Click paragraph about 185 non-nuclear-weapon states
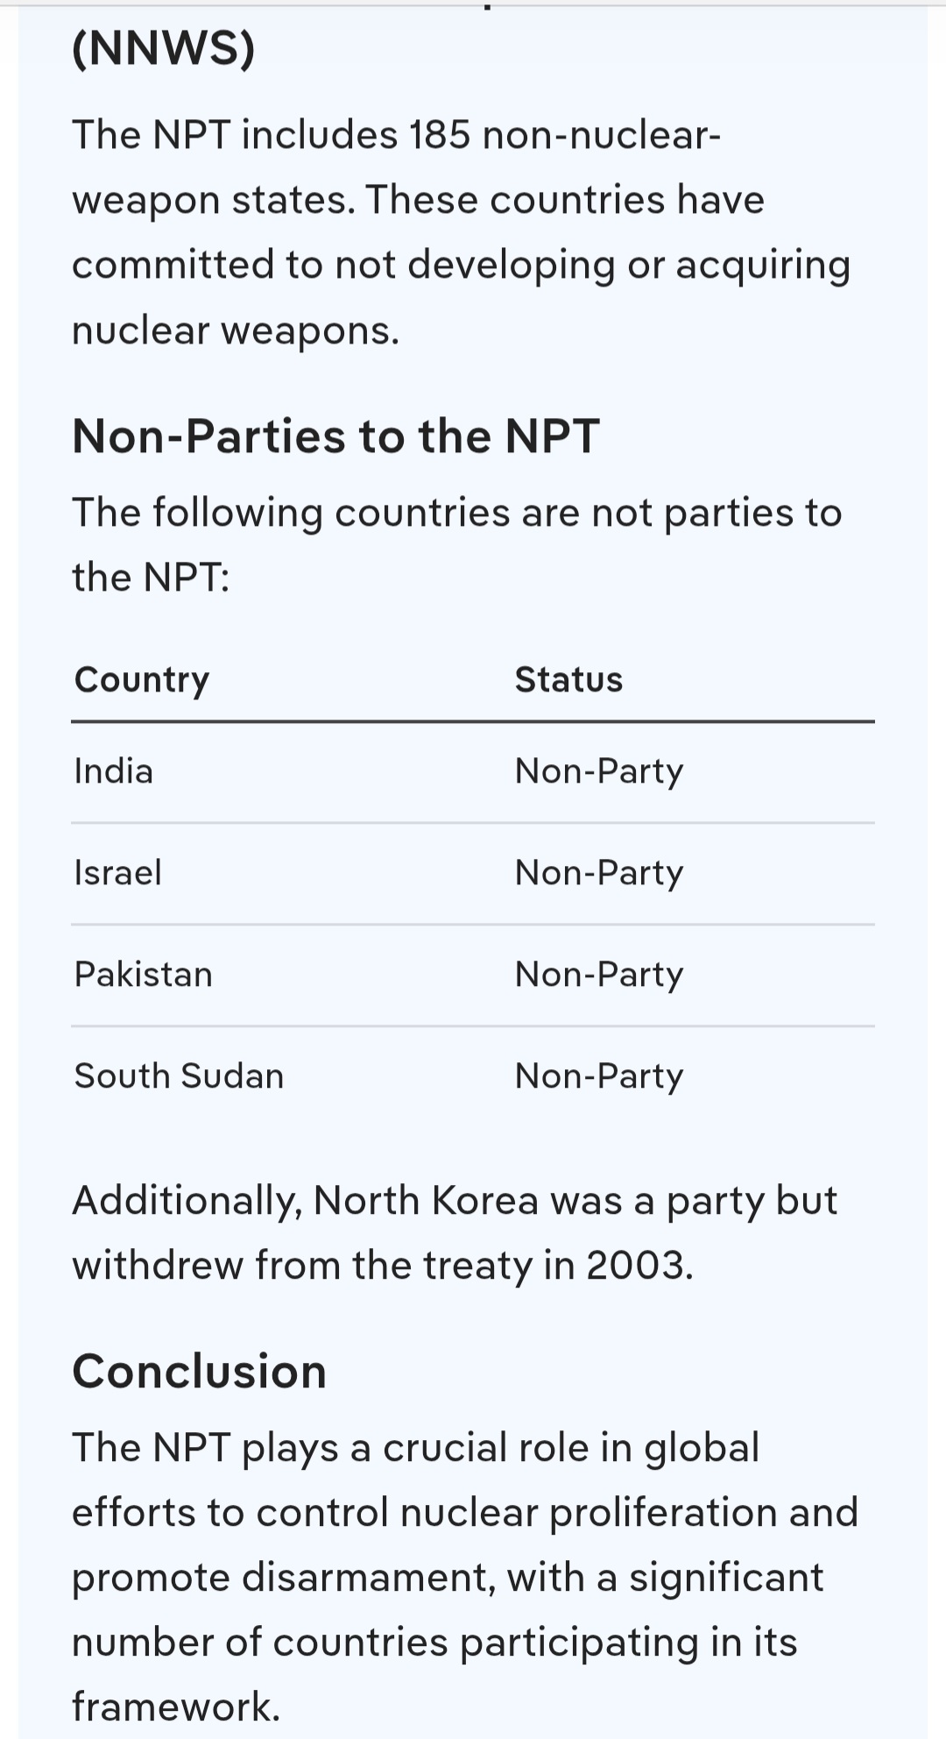Image resolution: width=946 pixels, height=1739 pixels. coord(461,232)
